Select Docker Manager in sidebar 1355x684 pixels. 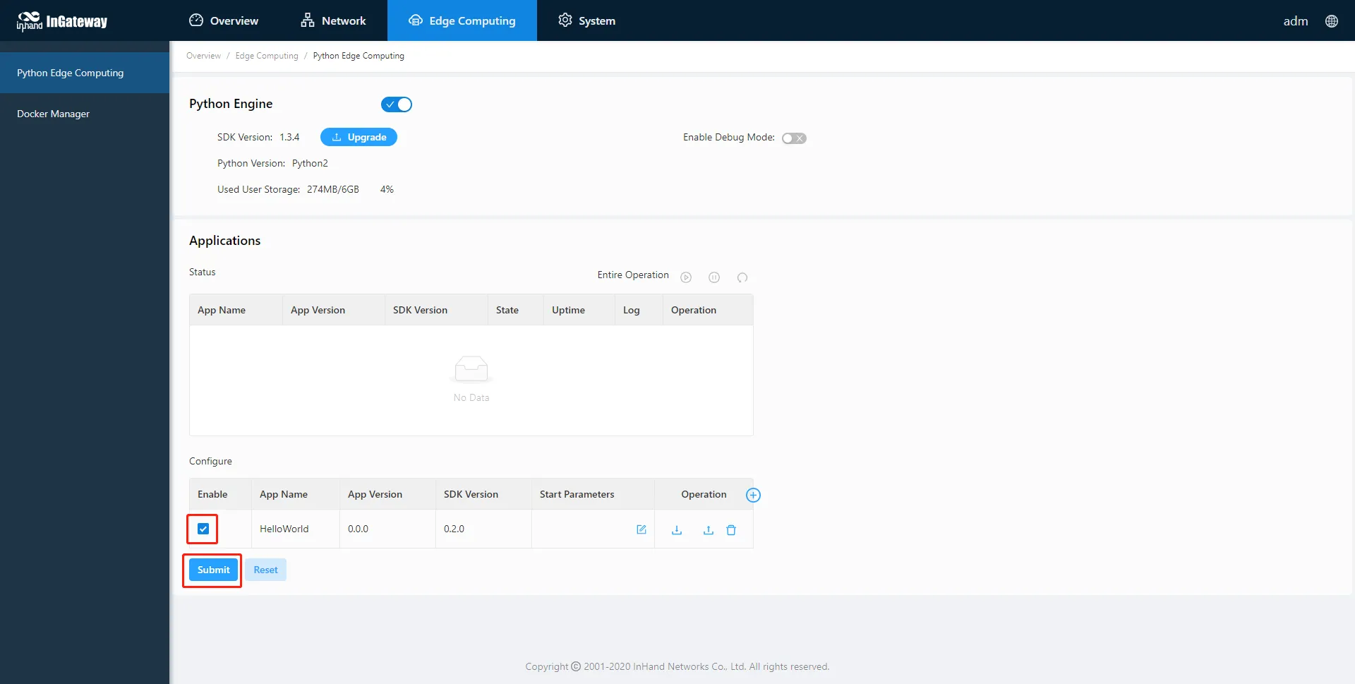pos(85,114)
